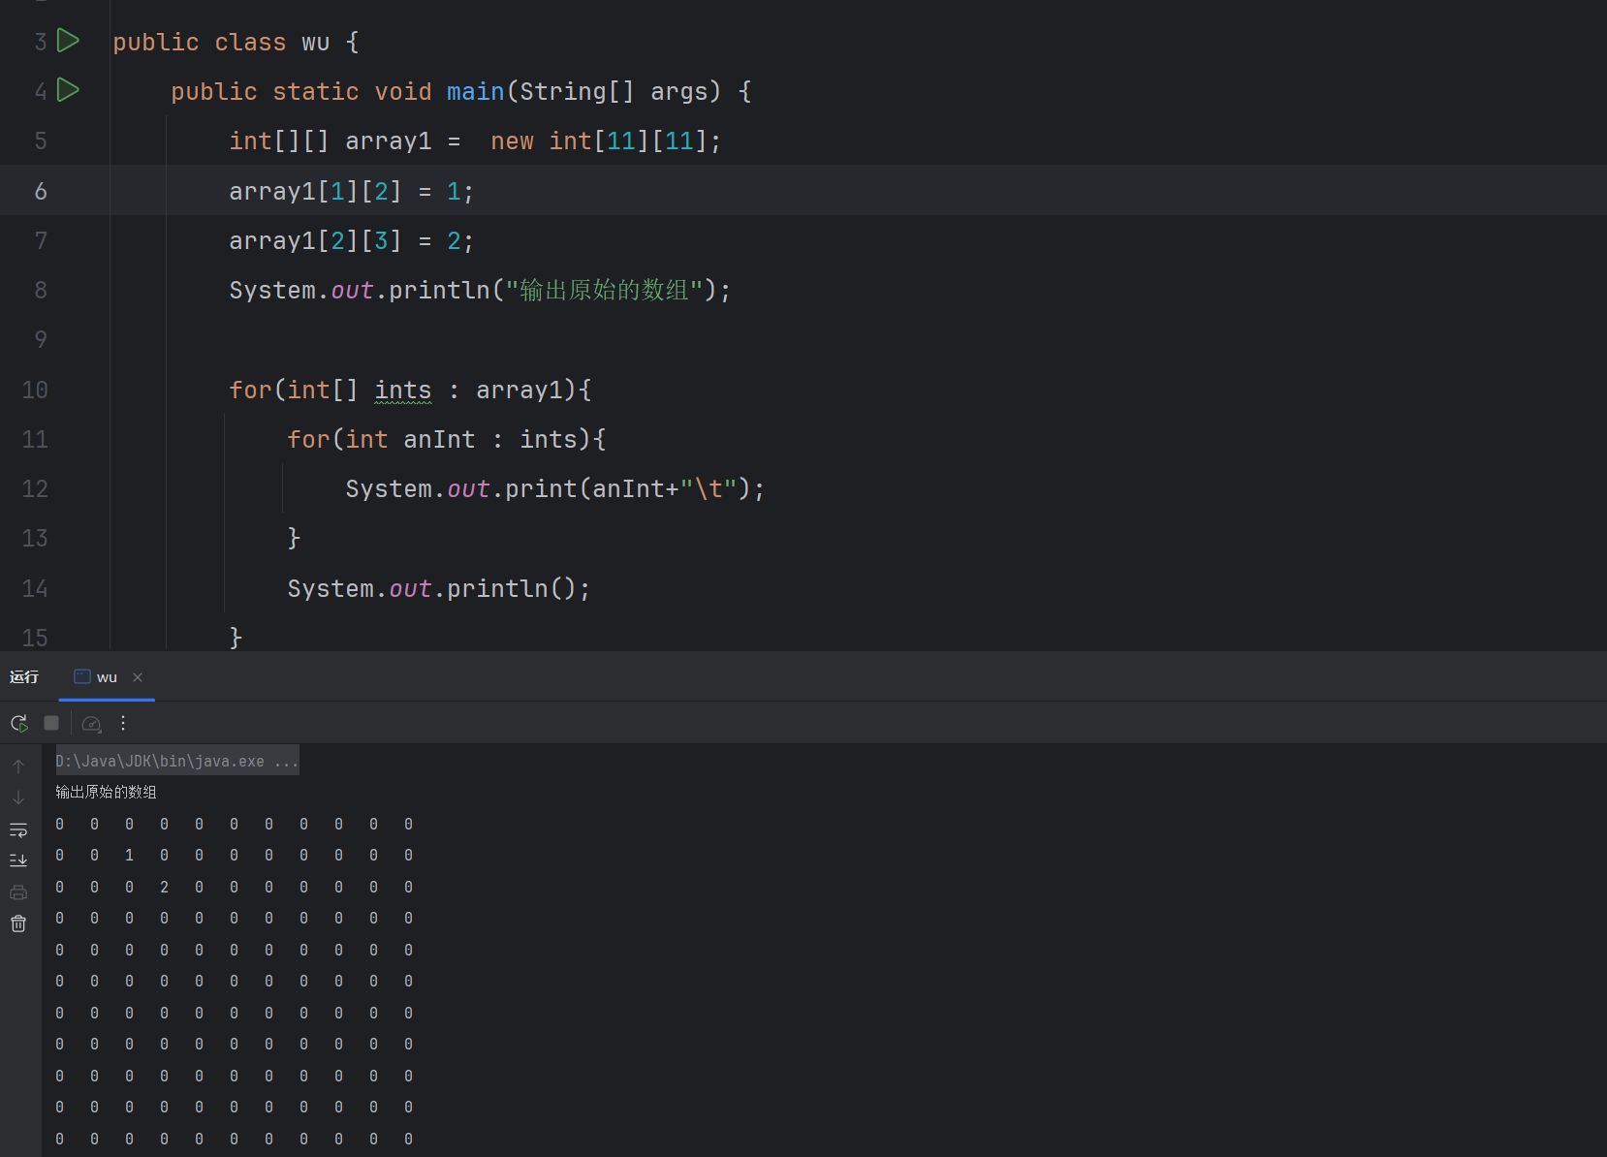Screen dimensions: 1607x1157
Task: Click the value 2 in console output
Action: click(x=164, y=888)
